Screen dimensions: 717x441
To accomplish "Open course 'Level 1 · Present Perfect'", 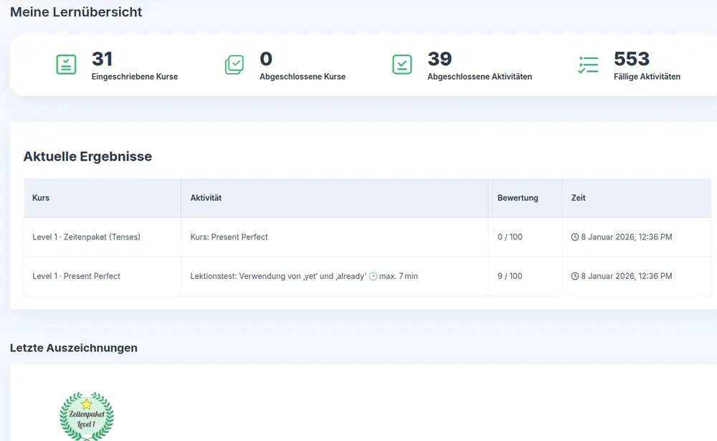I will click(x=76, y=276).
